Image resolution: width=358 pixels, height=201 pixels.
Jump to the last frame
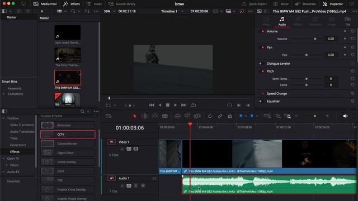pos(183,105)
